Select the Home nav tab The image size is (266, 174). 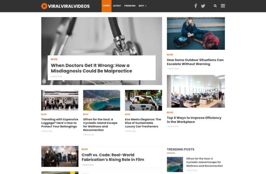106,6
